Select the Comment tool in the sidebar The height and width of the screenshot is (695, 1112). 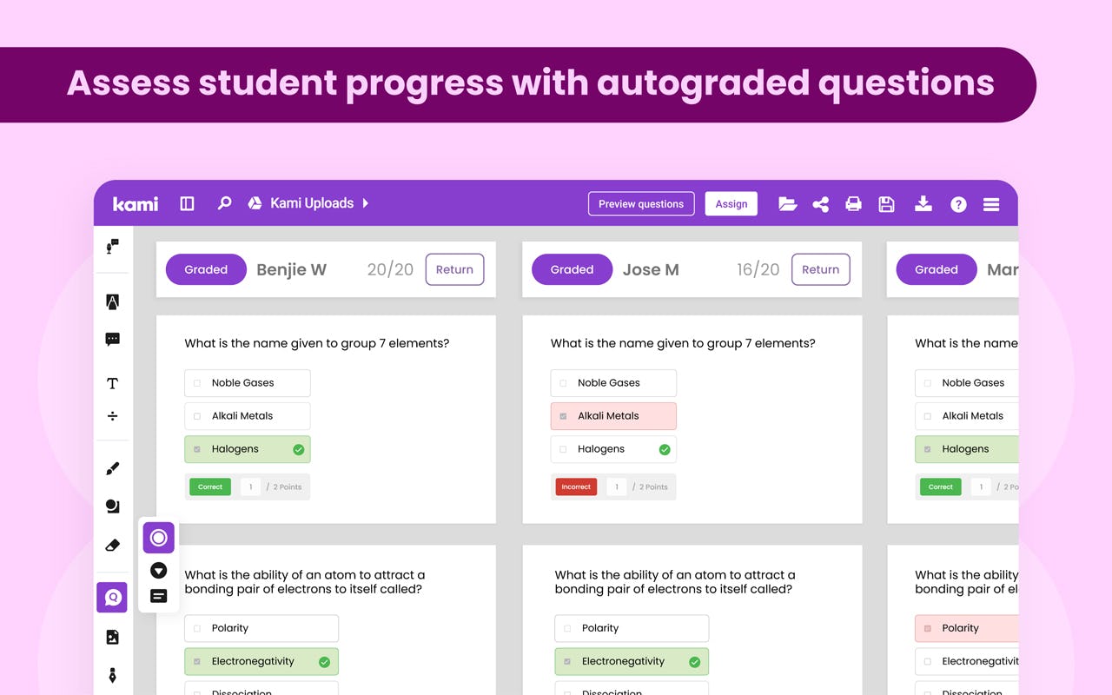pyautogui.click(x=112, y=340)
